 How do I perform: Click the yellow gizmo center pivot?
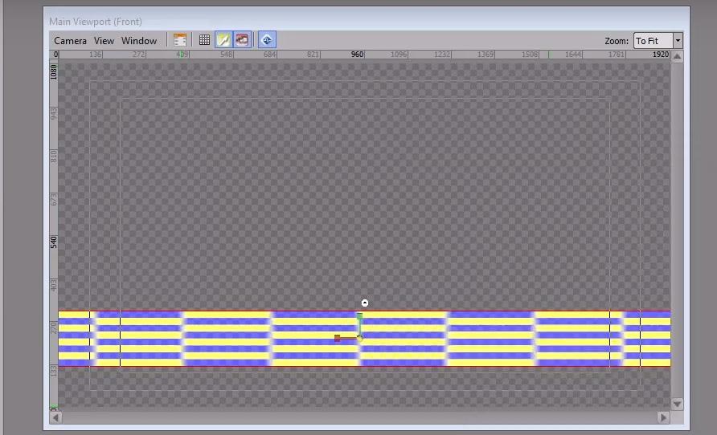pyautogui.click(x=360, y=338)
